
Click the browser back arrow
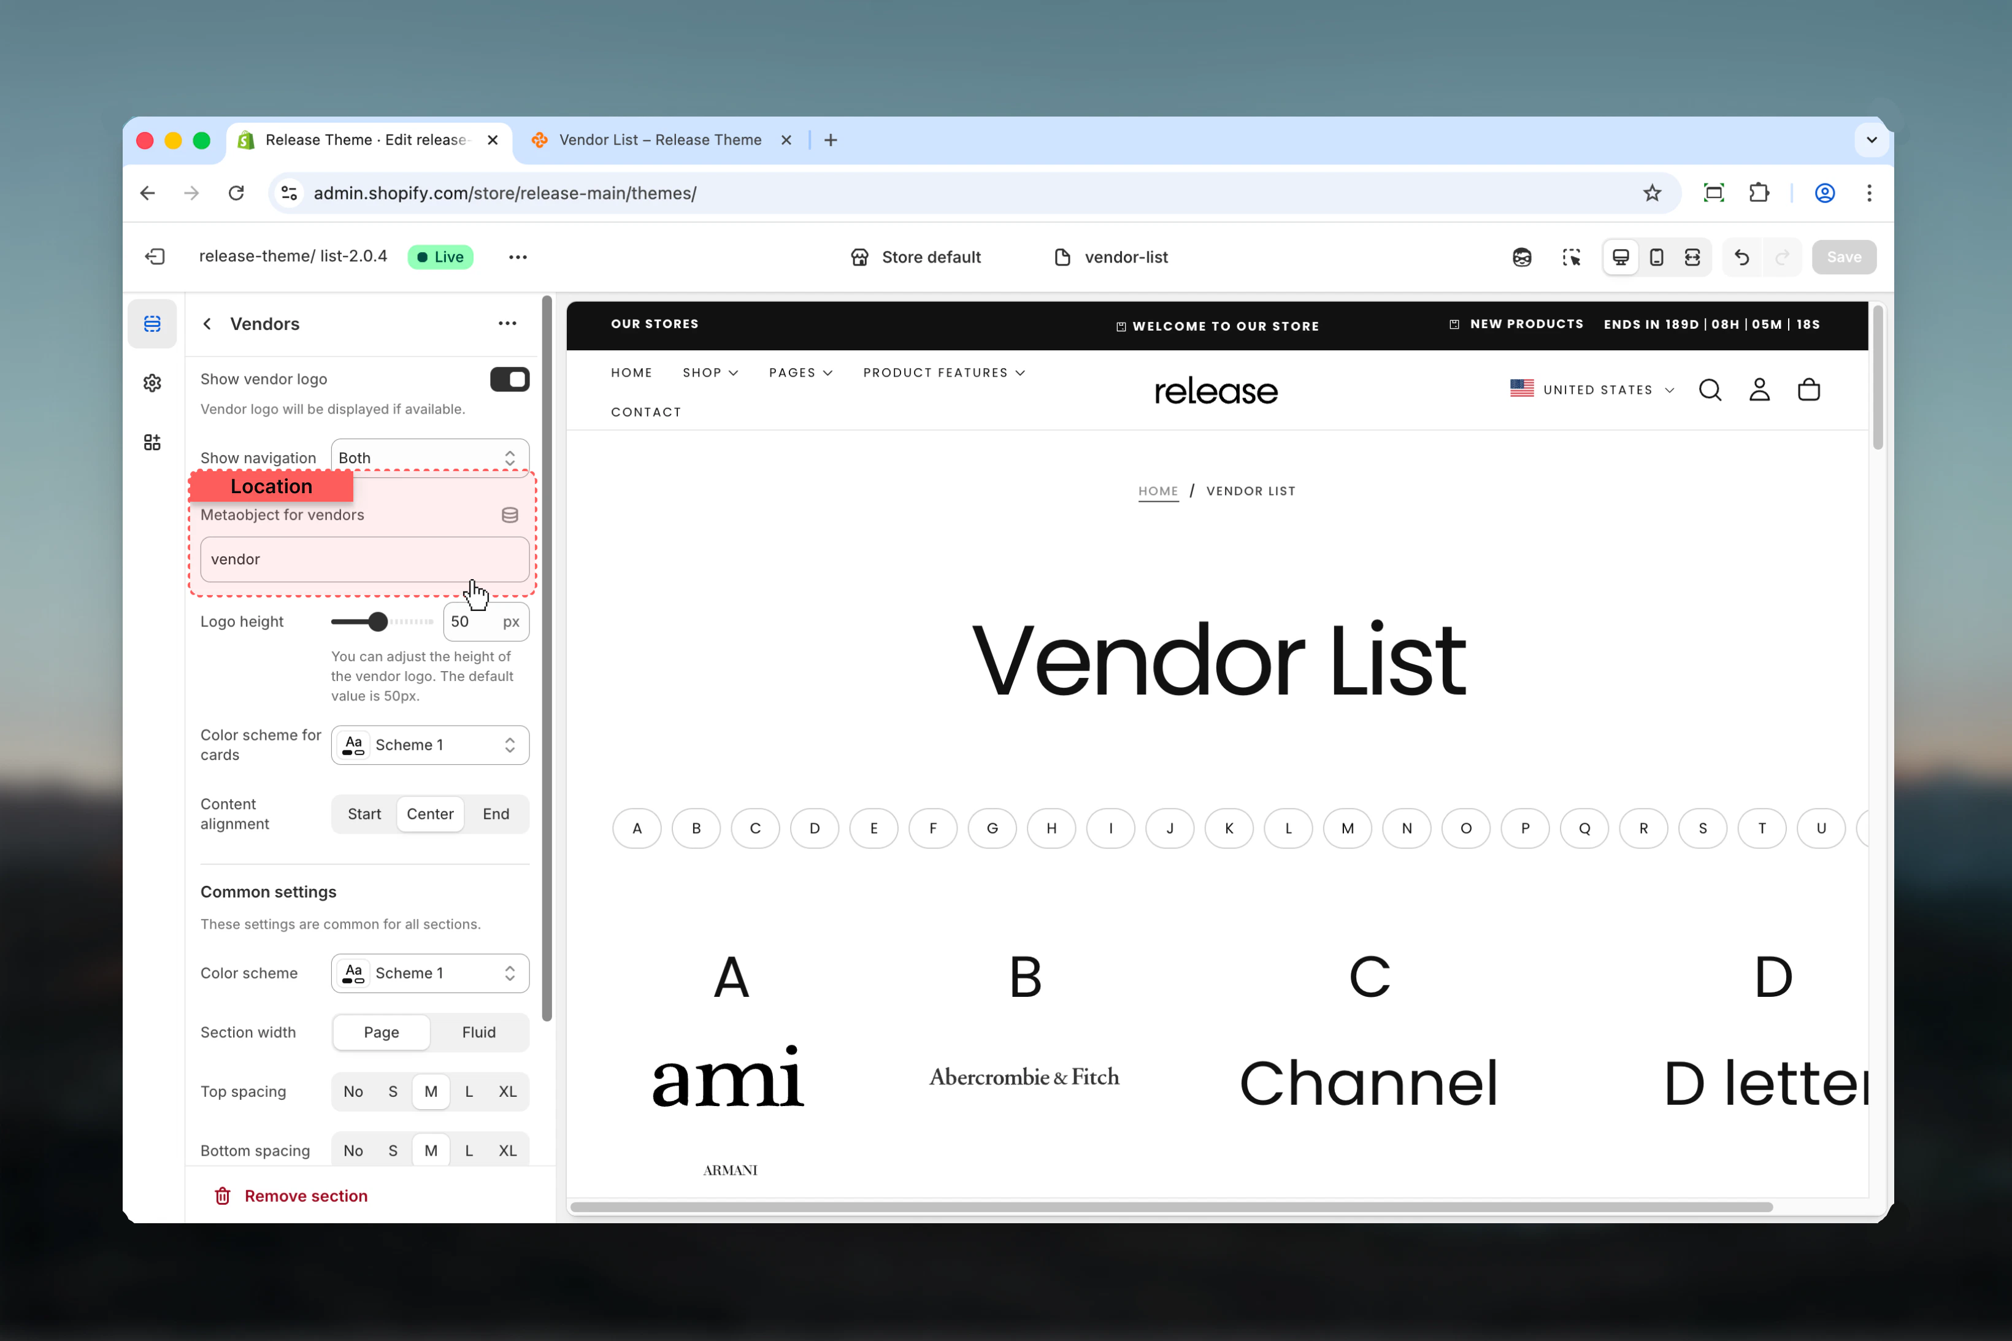tap(148, 193)
